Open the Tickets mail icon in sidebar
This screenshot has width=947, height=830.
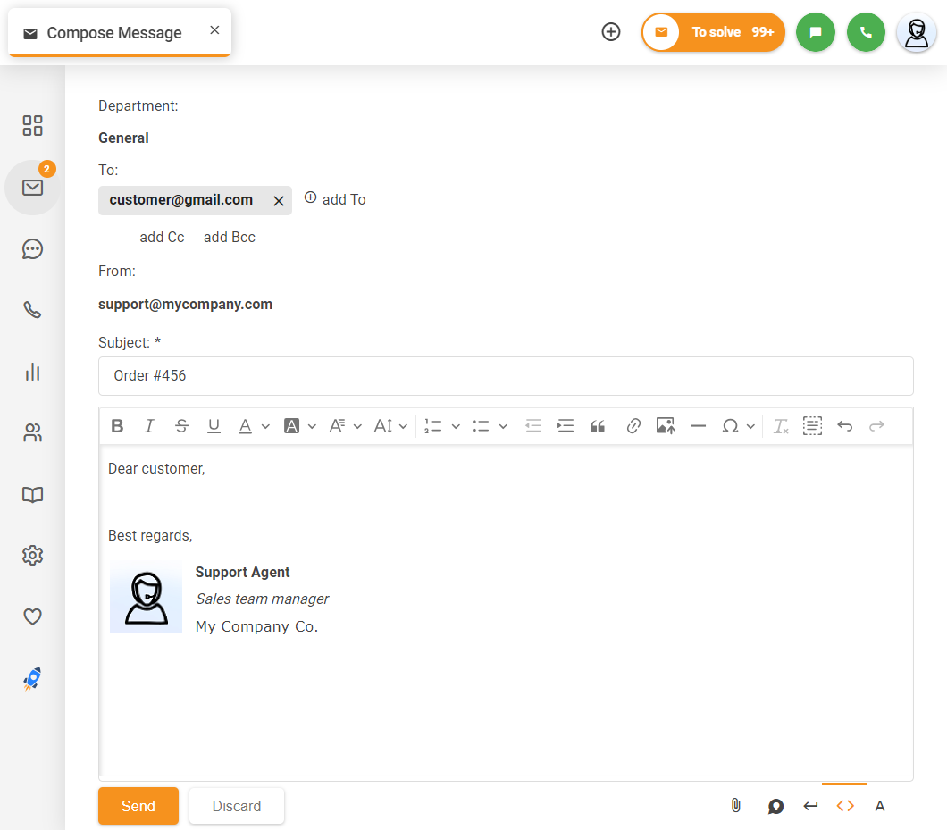pyautogui.click(x=33, y=188)
